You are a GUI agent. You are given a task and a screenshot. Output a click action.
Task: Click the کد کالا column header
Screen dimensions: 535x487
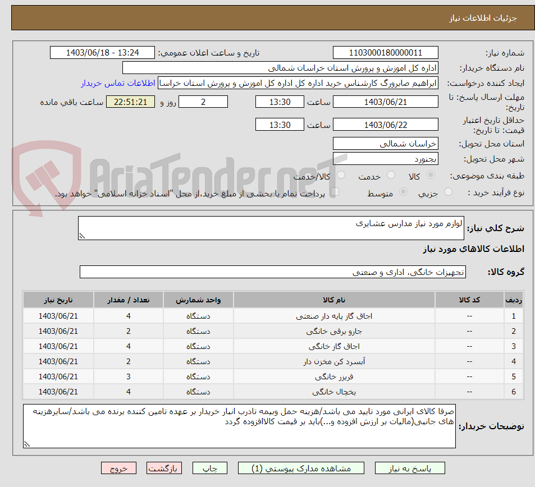point(469,300)
